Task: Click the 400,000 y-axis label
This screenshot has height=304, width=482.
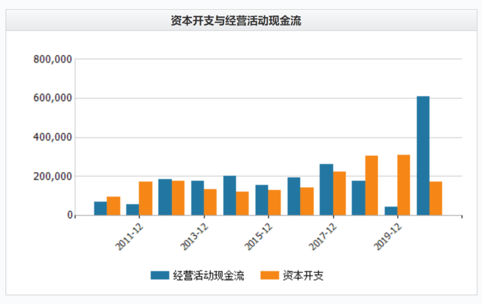Action: click(52, 137)
